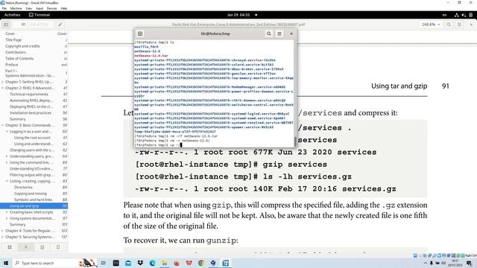Open the PDF viewer hamburger menu

coord(459,25)
